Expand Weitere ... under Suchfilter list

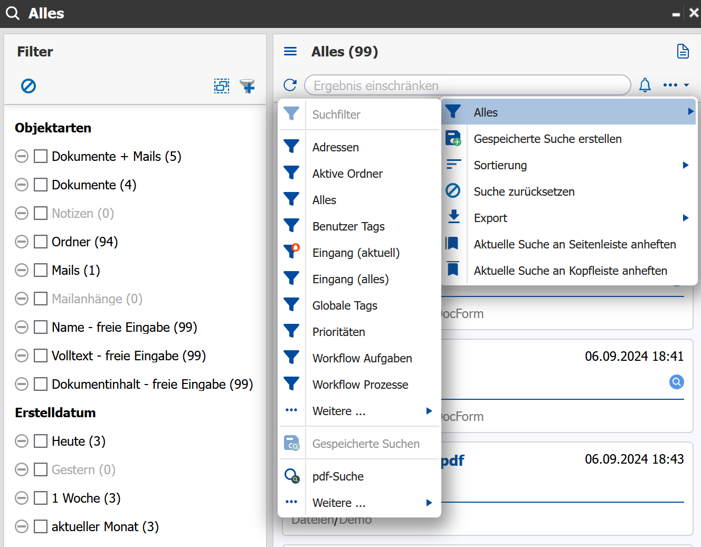[429, 411]
